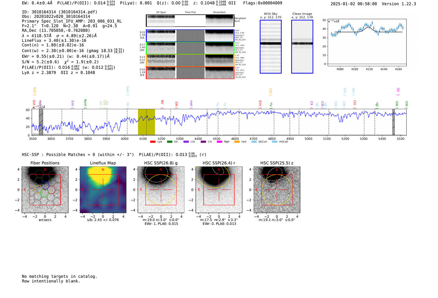
Task: Click the HSC-SSP Possible Matches = 0 line
Action: (78, 154)
